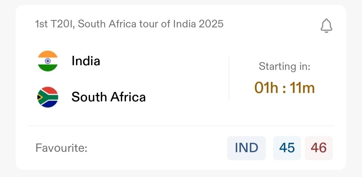This screenshot has width=362, height=177.
Task: Click the India flag icon
Action: pos(48,61)
